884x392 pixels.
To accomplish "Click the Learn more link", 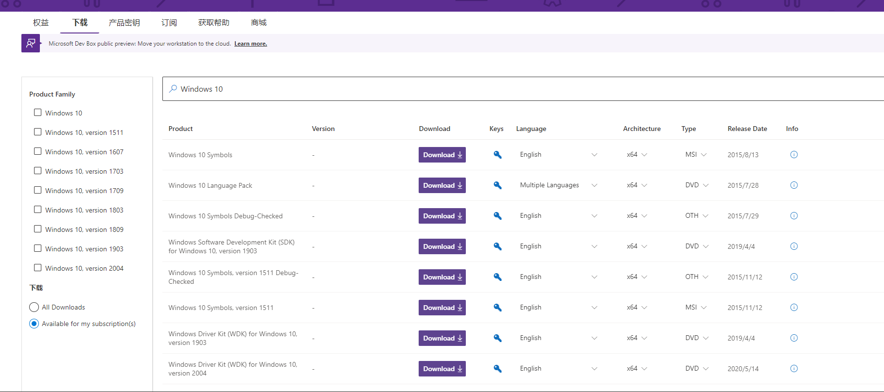I will tap(250, 44).
